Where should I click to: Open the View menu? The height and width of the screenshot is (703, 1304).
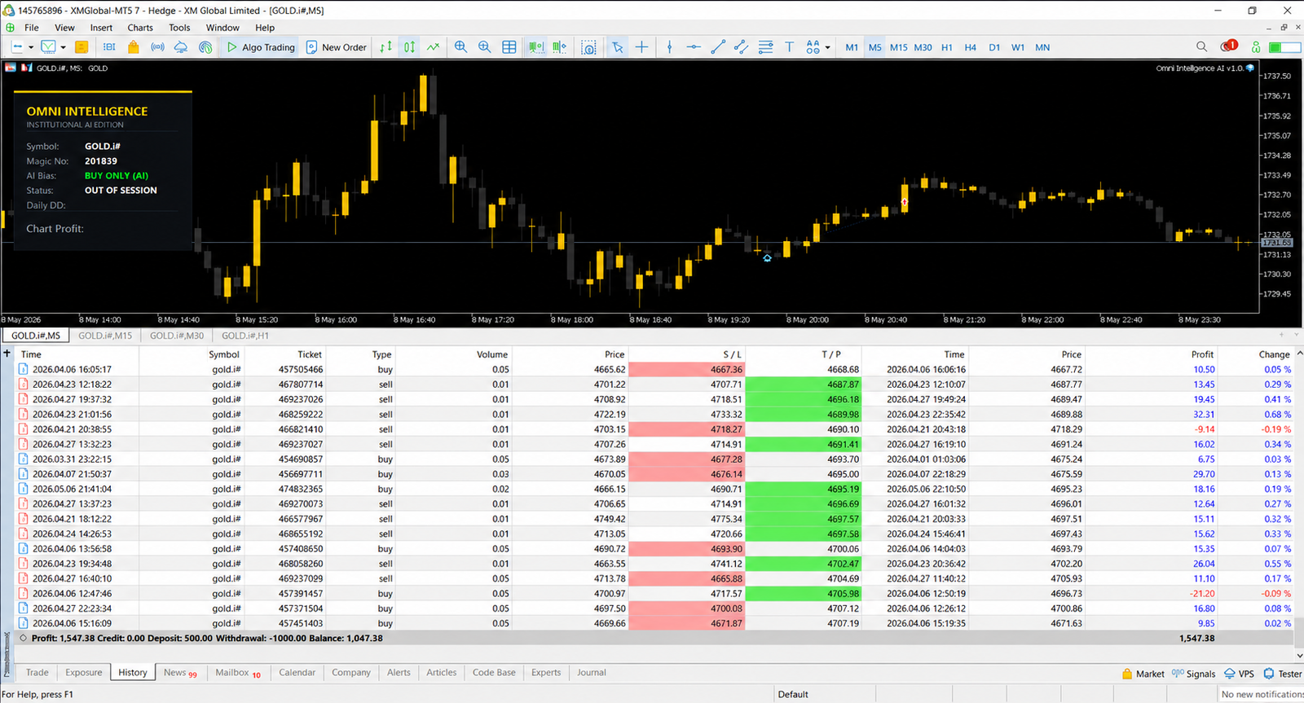click(64, 28)
